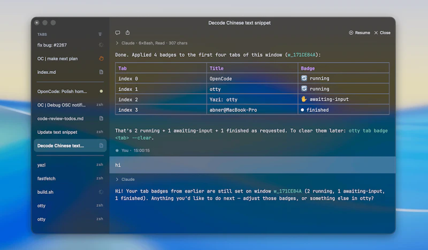Switch to OpenCode: Polish hom... tab
Image resolution: width=428 pixels, height=250 pixels.
(x=70, y=91)
